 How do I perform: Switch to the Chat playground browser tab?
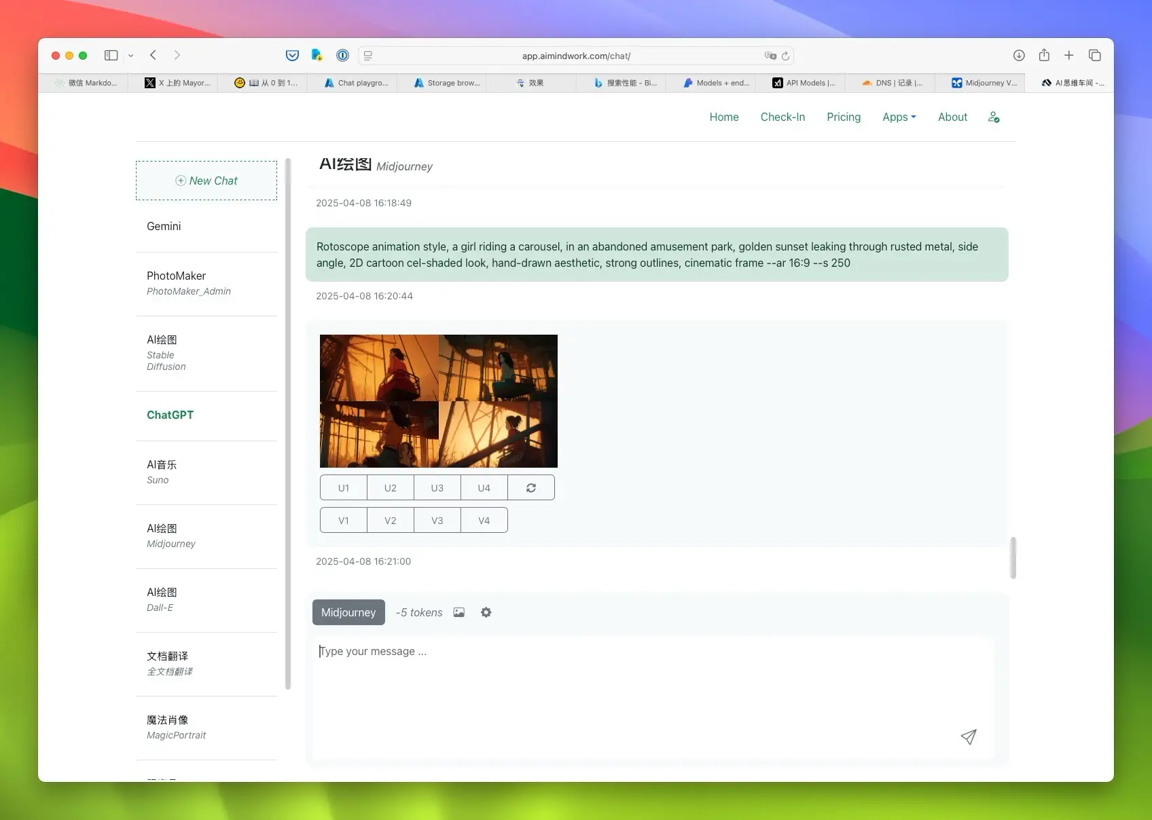(357, 83)
